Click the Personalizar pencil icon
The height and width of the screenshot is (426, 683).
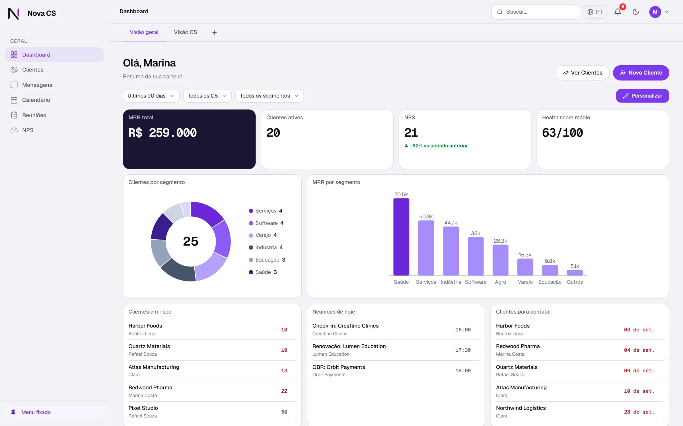[626, 96]
